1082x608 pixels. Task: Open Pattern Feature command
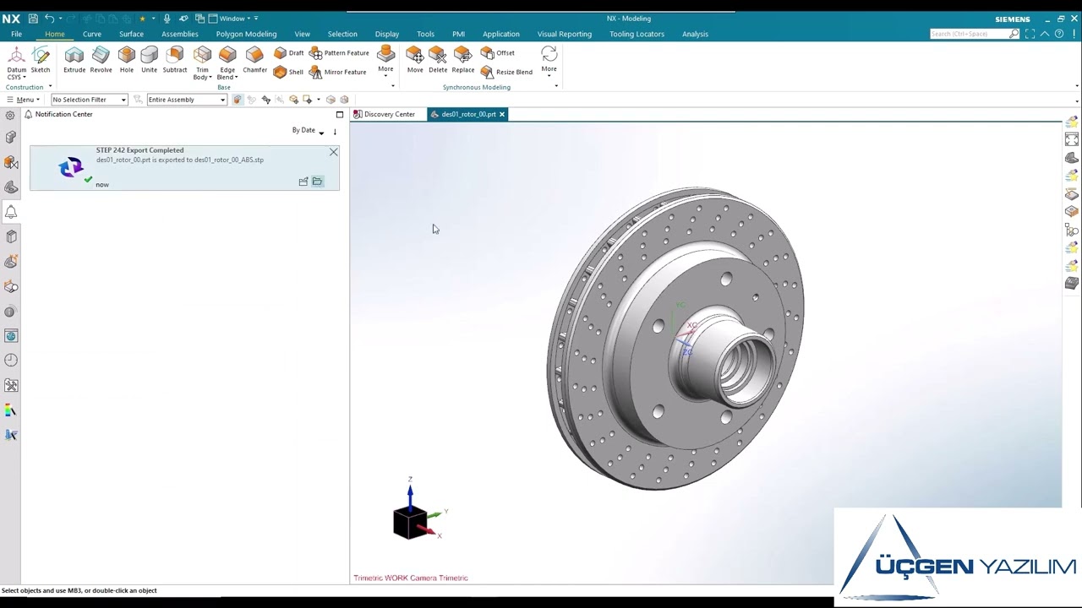pos(339,52)
